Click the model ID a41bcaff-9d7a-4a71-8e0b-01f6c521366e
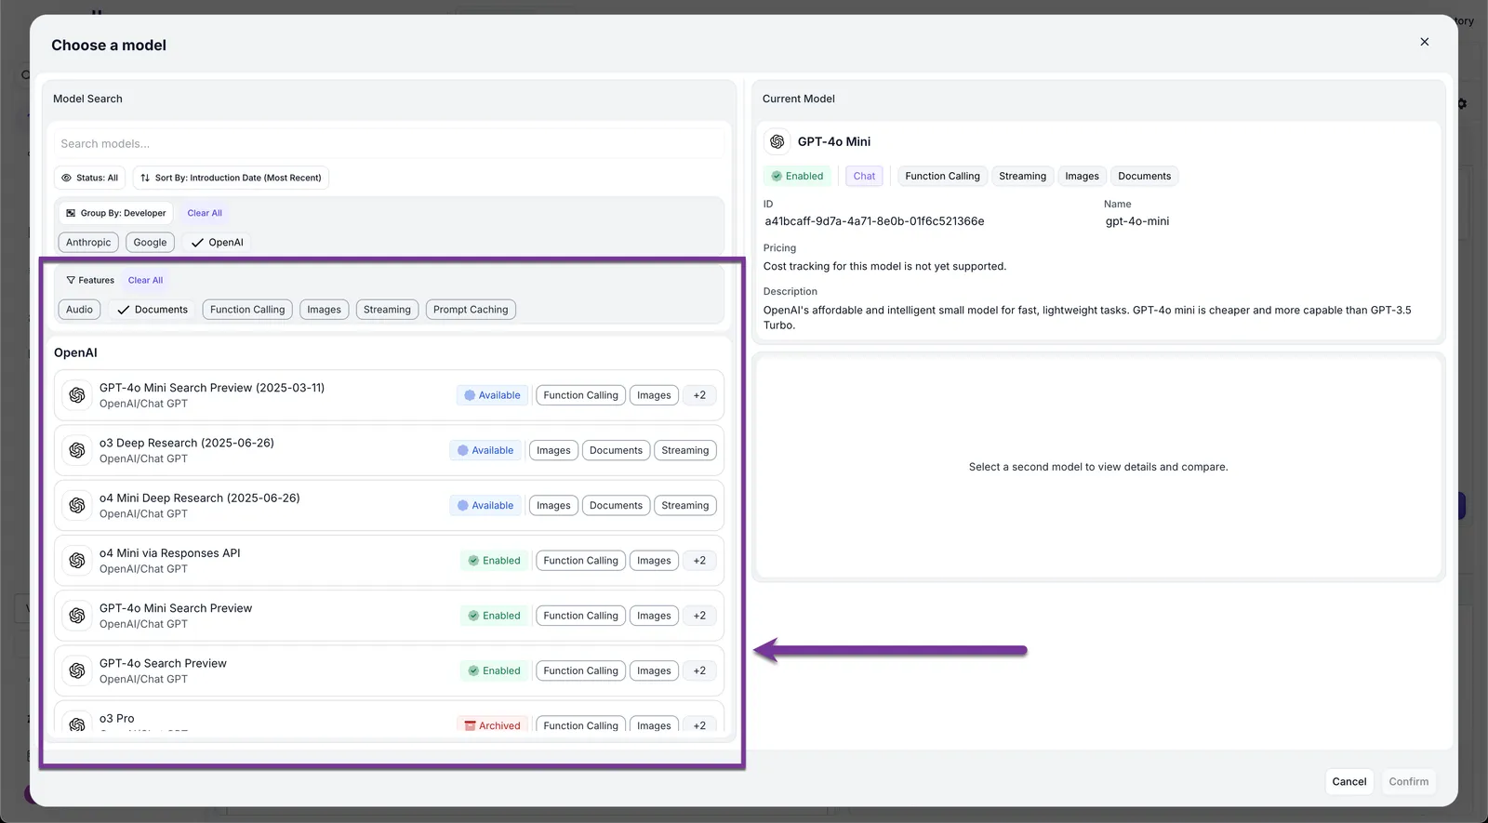 (x=874, y=221)
